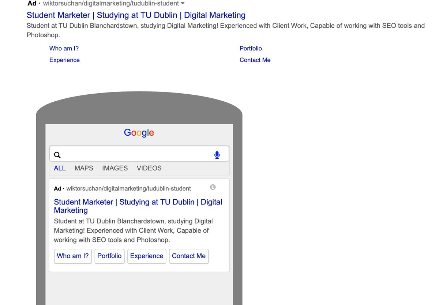The width and height of the screenshot is (439, 305).
Task: Focus the mobile Google search input field
Action: coord(139,154)
